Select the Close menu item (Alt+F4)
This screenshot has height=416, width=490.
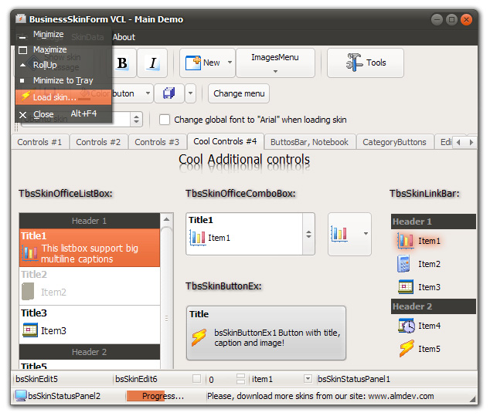pos(63,114)
